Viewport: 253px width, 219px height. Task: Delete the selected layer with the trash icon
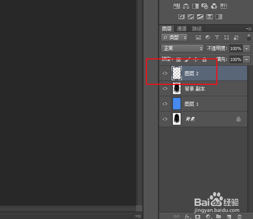[x=239, y=216]
